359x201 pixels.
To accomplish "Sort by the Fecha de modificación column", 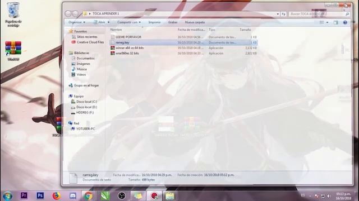I will click(191, 30).
